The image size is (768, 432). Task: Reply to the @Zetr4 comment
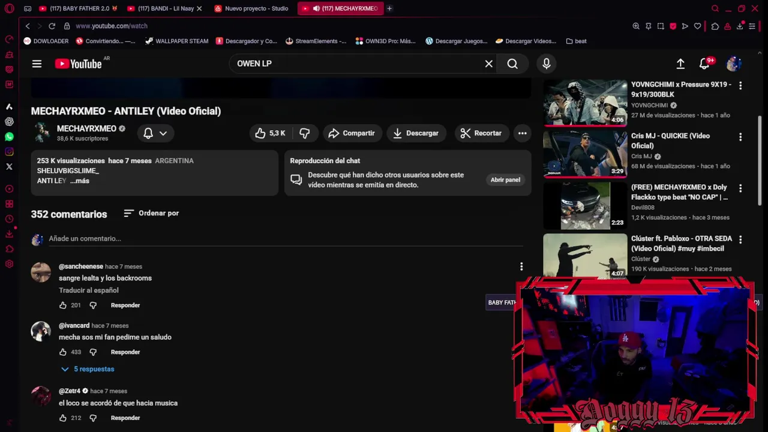(125, 418)
